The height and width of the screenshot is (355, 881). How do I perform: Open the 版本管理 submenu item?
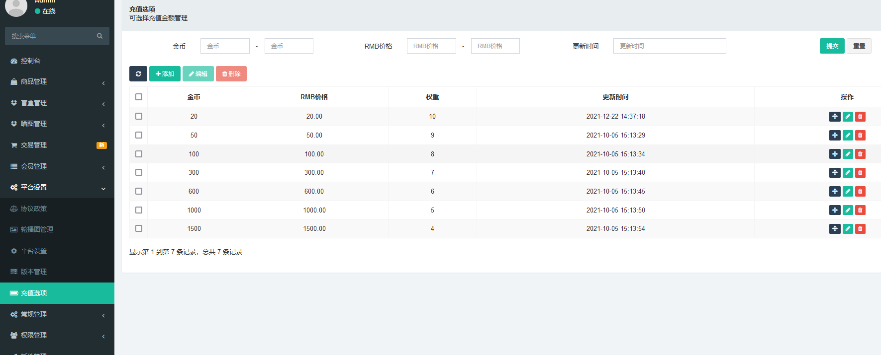coord(57,272)
